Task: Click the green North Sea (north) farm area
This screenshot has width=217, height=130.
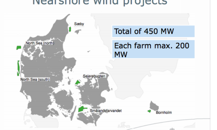Action: click(x=19, y=48)
